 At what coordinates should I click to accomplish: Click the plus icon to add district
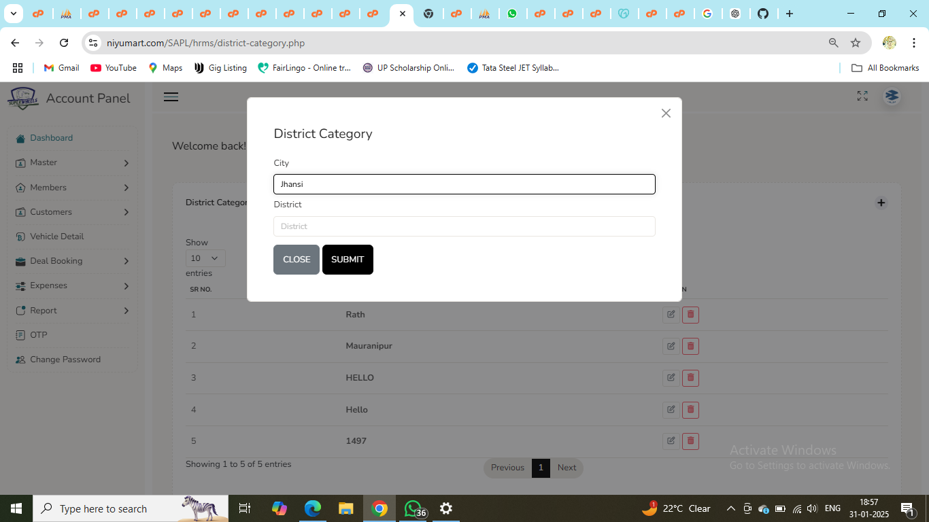point(881,203)
